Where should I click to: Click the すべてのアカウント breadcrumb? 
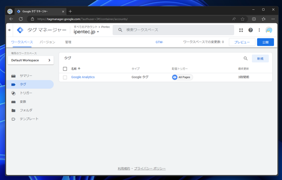pyautogui.click(x=86, y=27)
